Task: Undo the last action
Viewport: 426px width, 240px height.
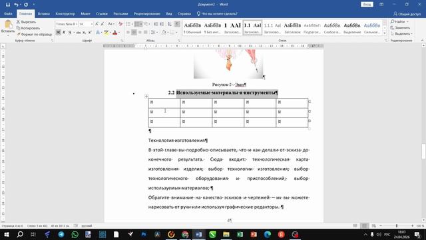Action: click(x=16, y=5)
